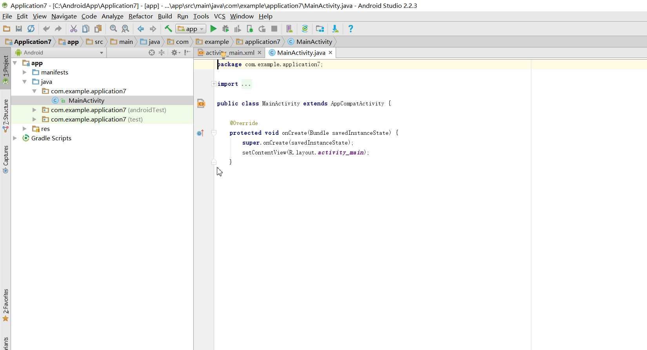Click the Make Project hammer icon

[x=168, y=29]
